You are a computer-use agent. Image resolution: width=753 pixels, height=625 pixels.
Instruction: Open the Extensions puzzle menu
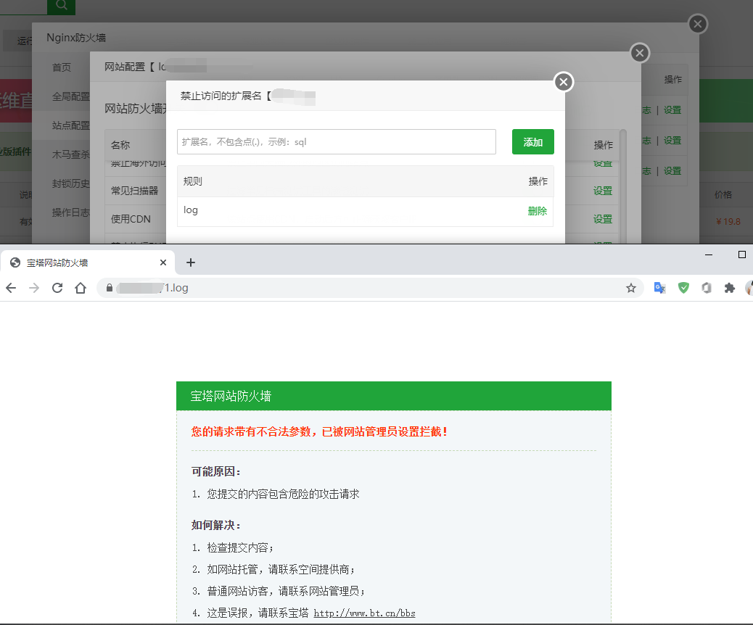pos(730,288)
